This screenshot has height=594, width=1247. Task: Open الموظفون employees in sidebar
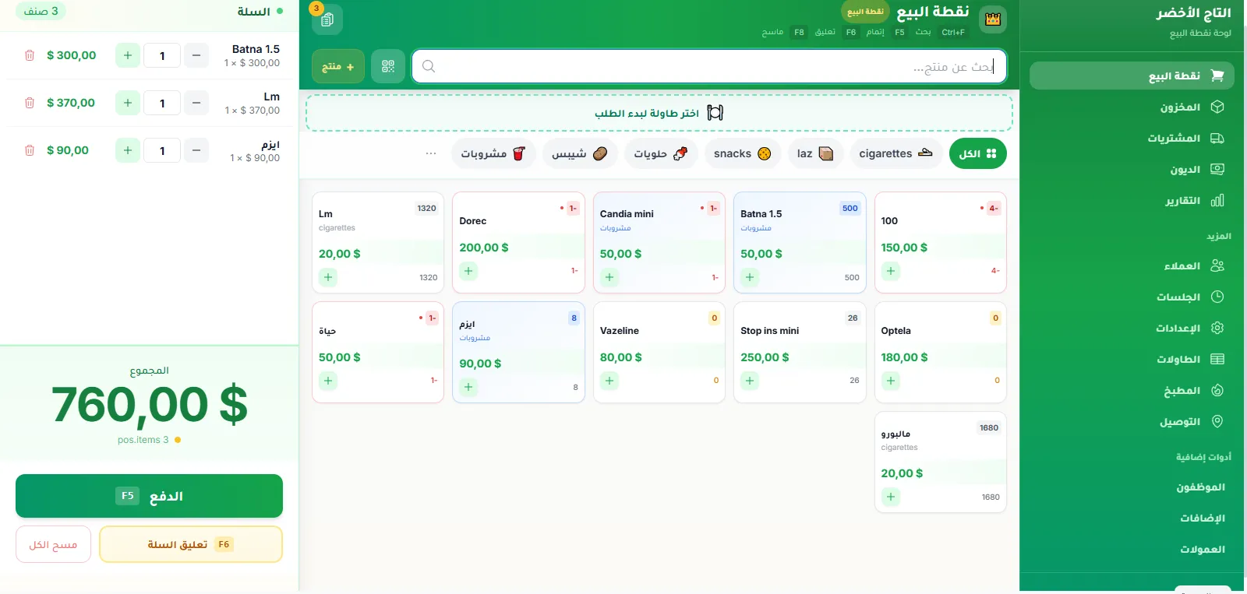point(1132,487)
